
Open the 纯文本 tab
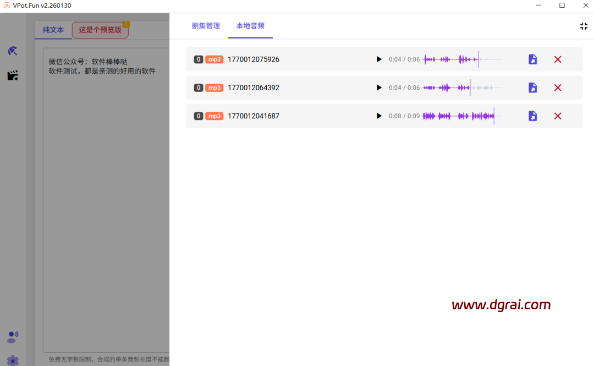tap(53, 30)
